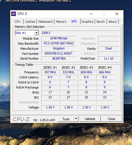Click tRAS value 17

(50, 92)
